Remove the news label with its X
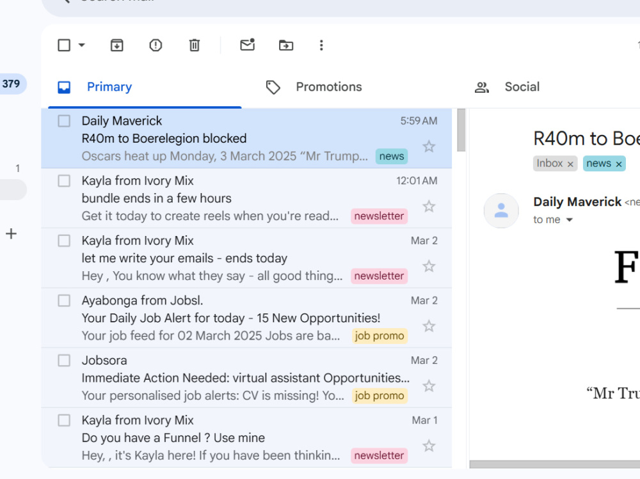 pos(619,164)
